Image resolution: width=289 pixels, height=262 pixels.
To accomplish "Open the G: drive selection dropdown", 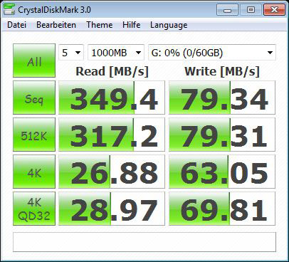I will click(212, 53).
